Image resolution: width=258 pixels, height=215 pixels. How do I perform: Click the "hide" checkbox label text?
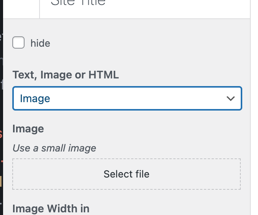[40, 43]
